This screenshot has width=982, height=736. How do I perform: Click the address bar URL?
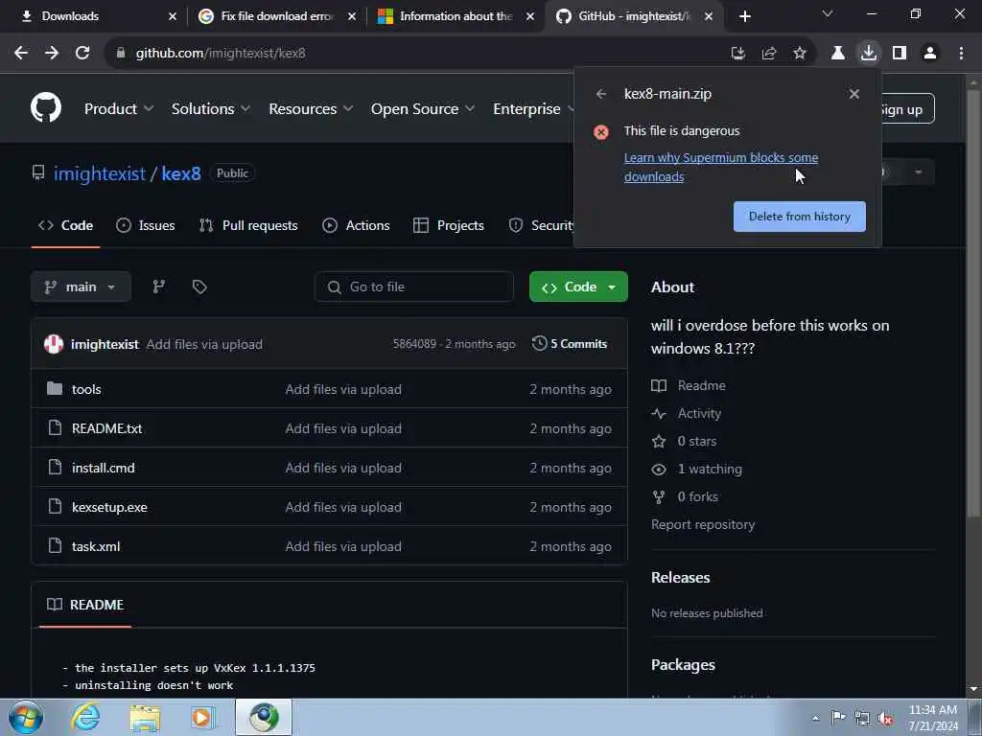(221, 54)
